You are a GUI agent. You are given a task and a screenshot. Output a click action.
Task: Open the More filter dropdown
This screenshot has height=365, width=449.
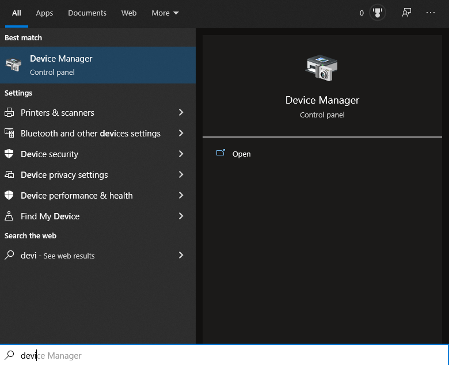[165, 13]
